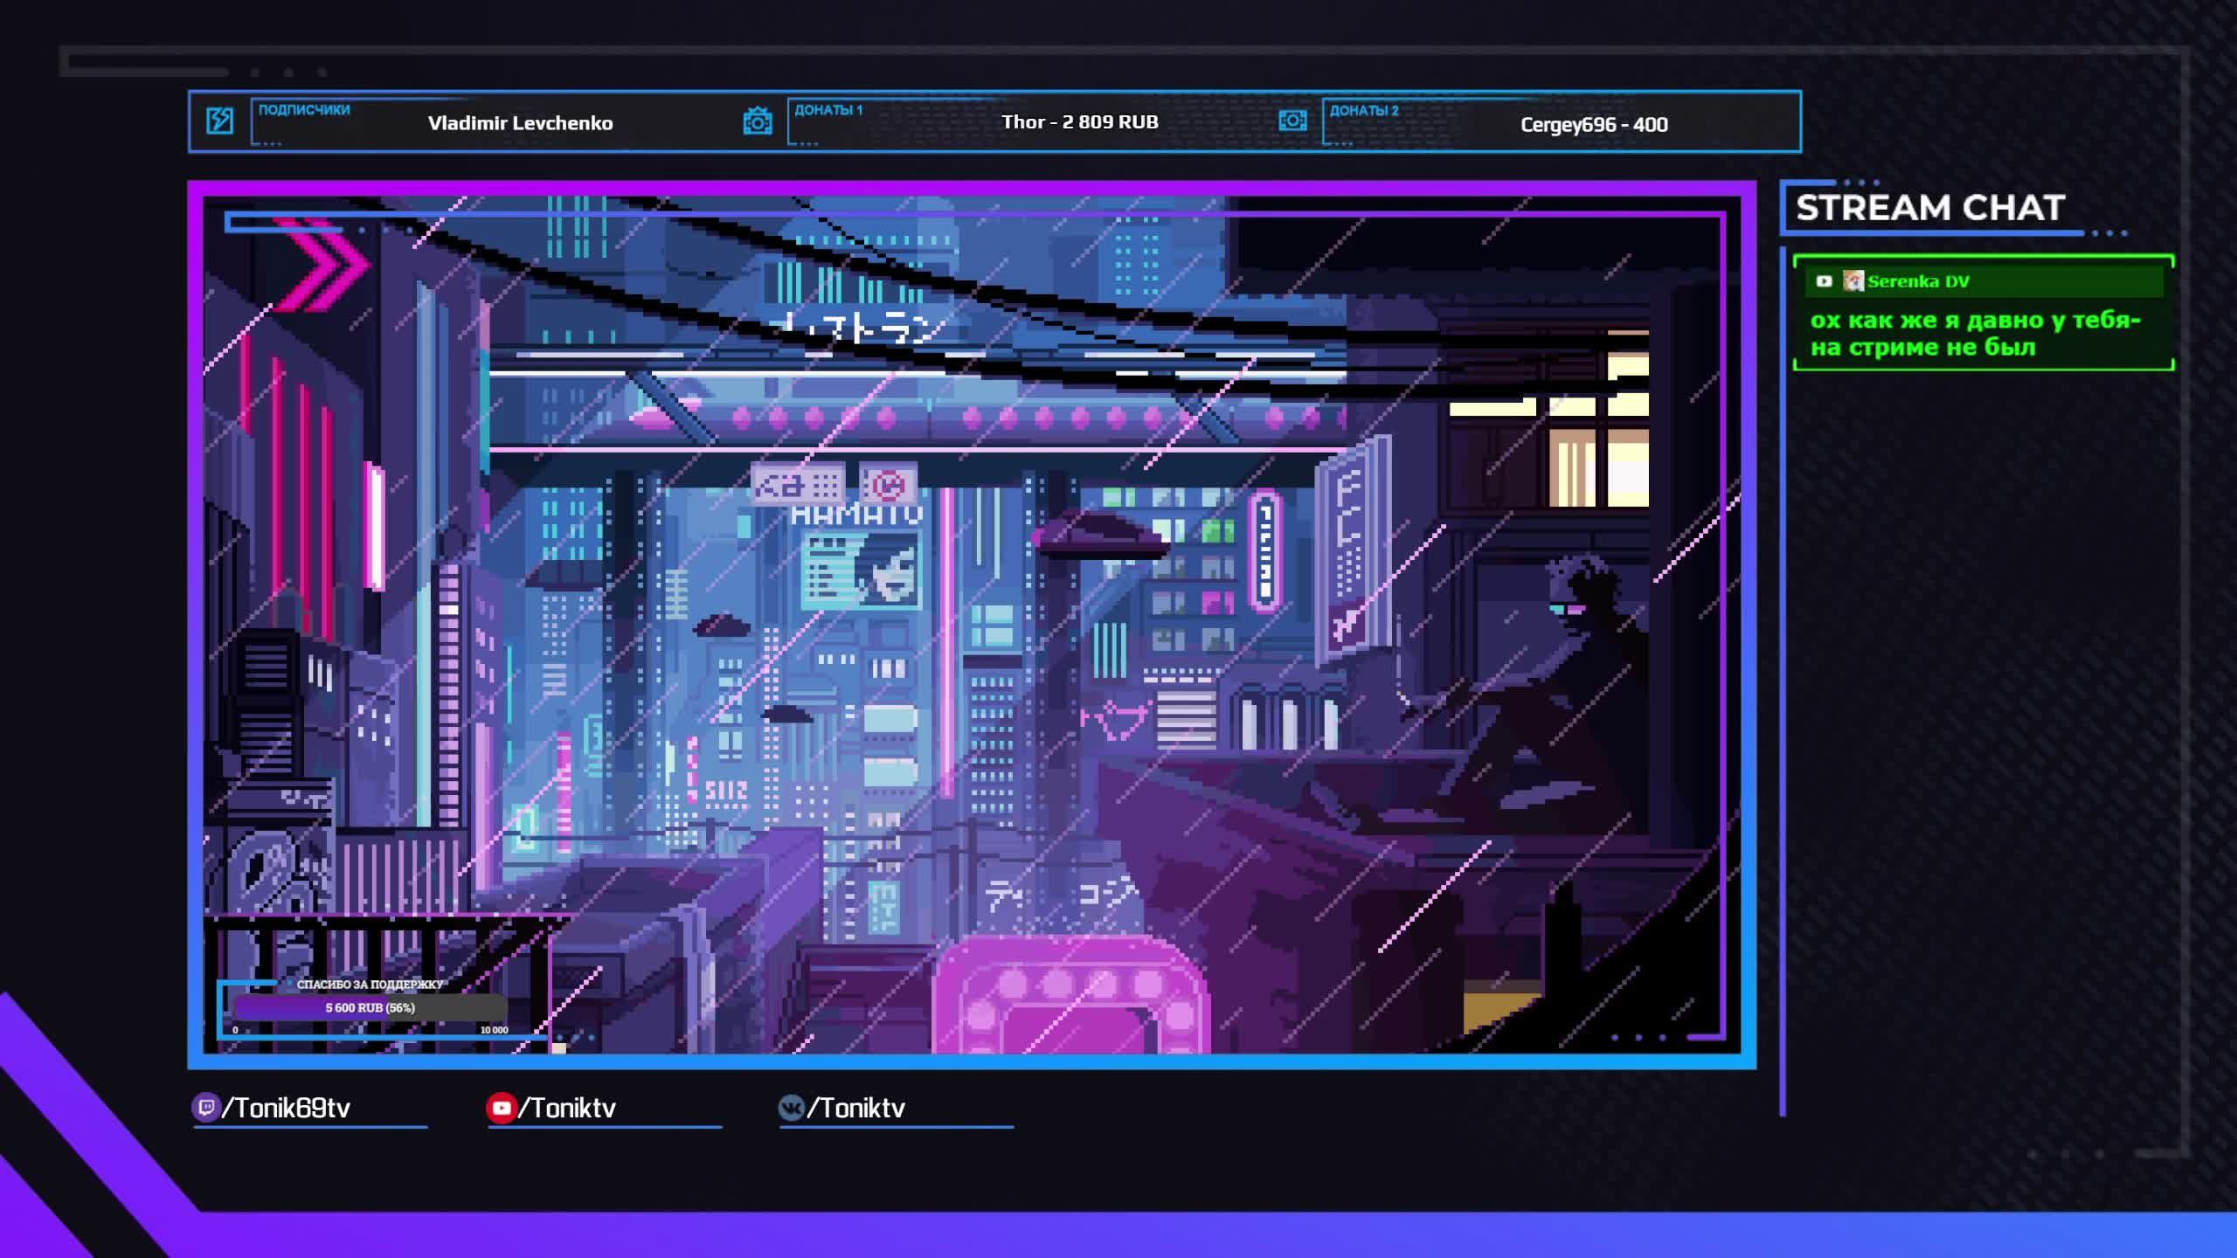Click the Serenka DV username
This screenshot has width=2237, height=1258.
[x=1918, y=281]
